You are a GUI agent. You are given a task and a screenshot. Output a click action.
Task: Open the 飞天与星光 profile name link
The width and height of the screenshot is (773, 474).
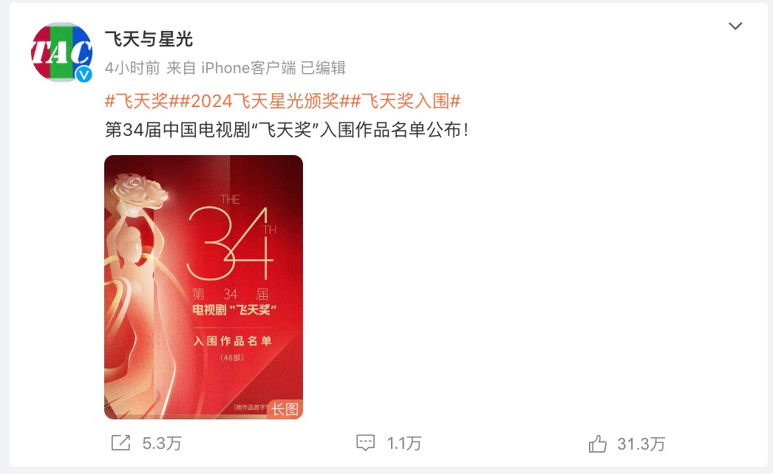[149, 39]
